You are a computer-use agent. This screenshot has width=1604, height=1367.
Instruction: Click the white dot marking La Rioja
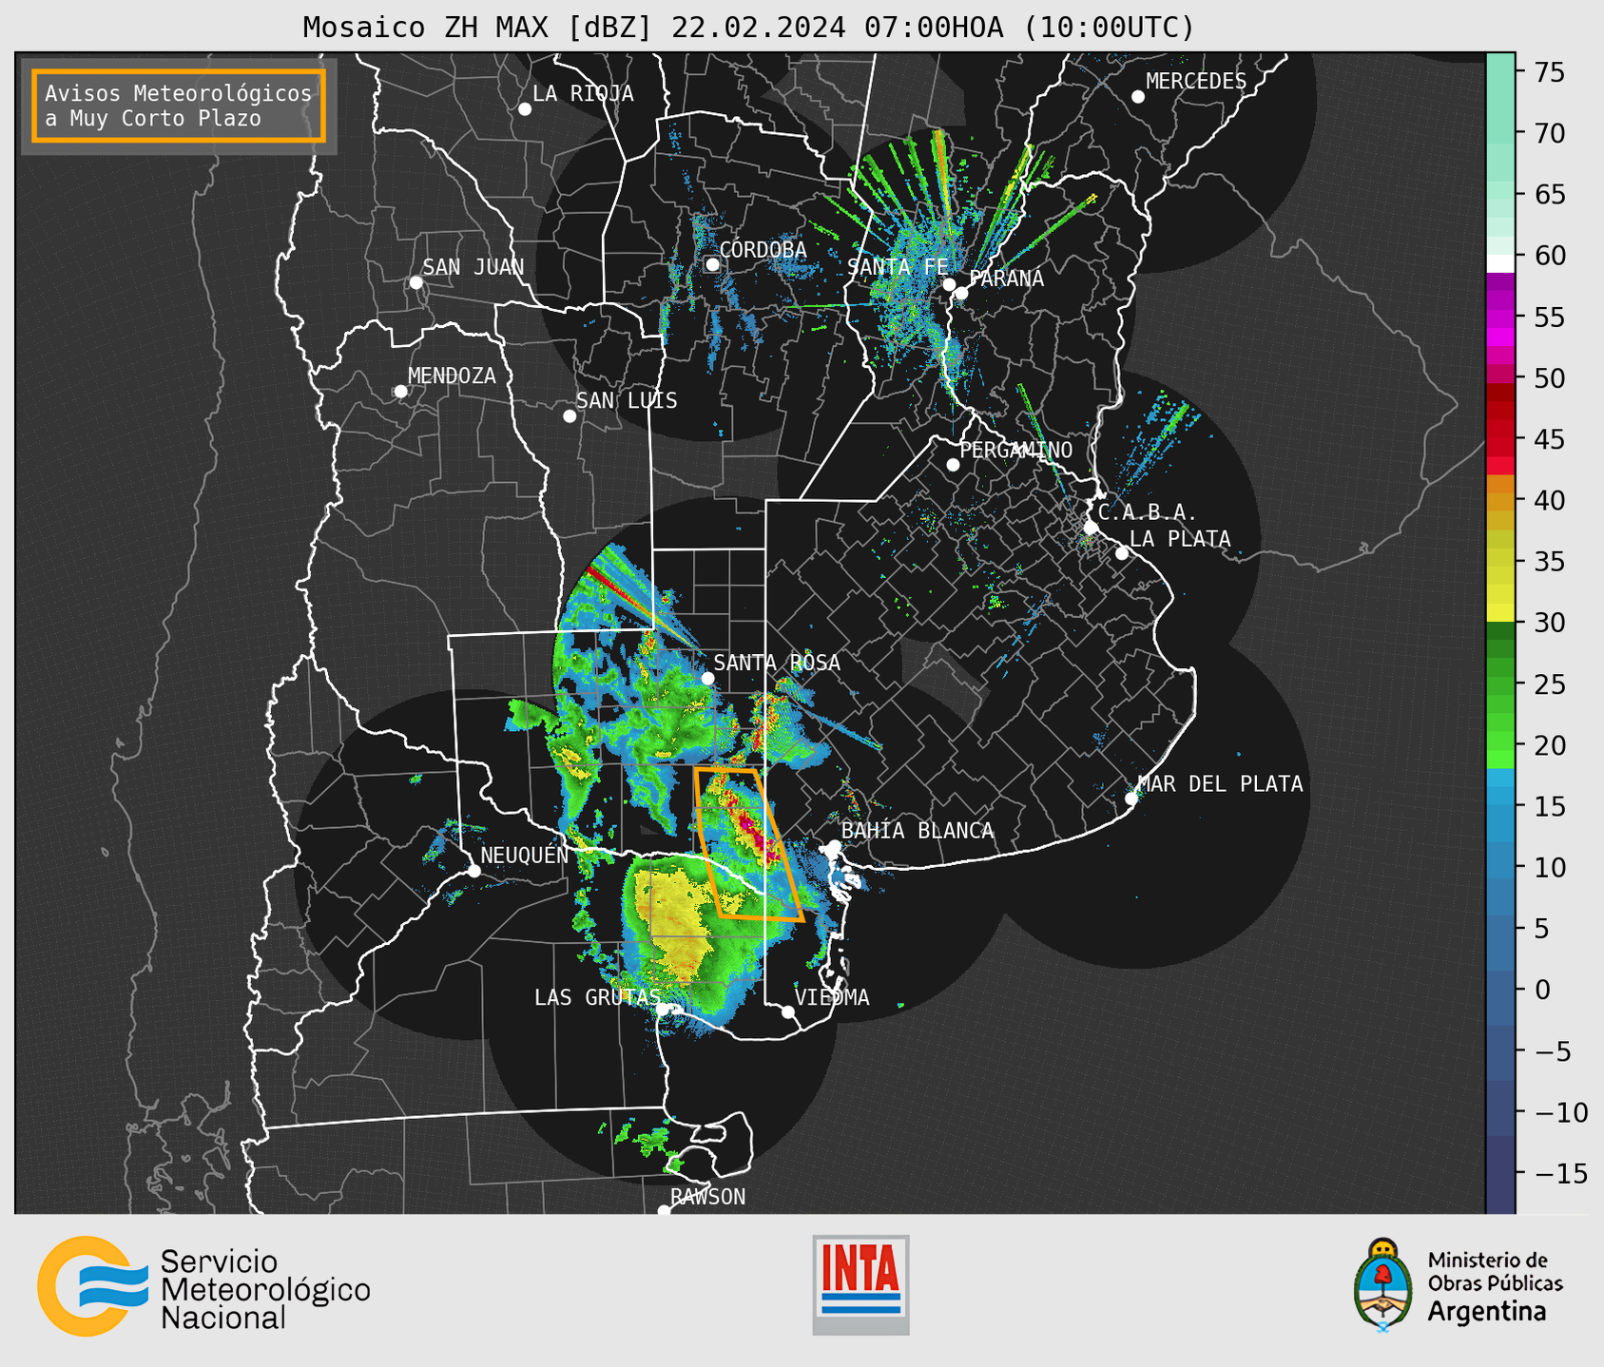pos(525,109)
